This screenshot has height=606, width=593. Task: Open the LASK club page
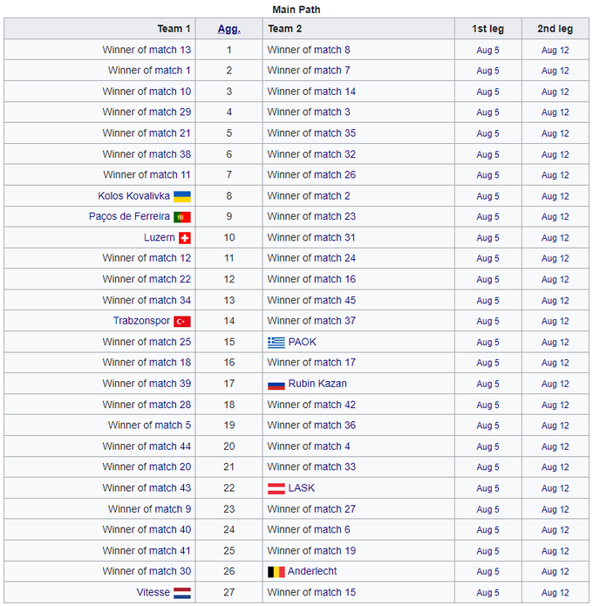coord(302,488)
